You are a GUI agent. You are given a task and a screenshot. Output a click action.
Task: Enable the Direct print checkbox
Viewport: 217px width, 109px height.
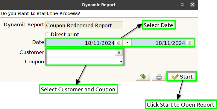click(x=47, y=34)
